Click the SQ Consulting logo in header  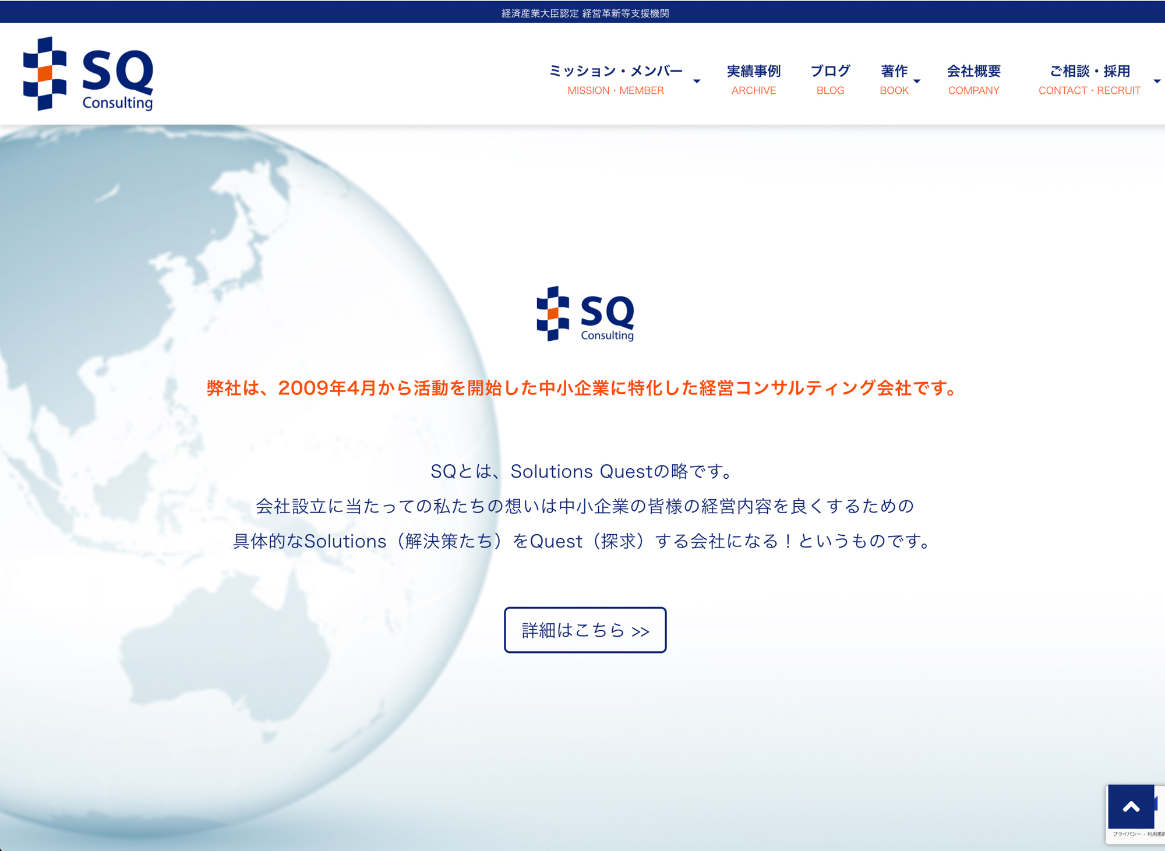point(88,74)
